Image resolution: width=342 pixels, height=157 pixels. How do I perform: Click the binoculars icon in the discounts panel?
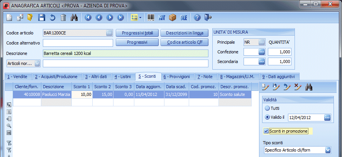pyautogui.click(x=309, y=87)
